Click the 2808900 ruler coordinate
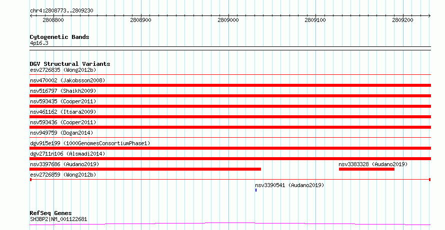 [x=141, y=20]
